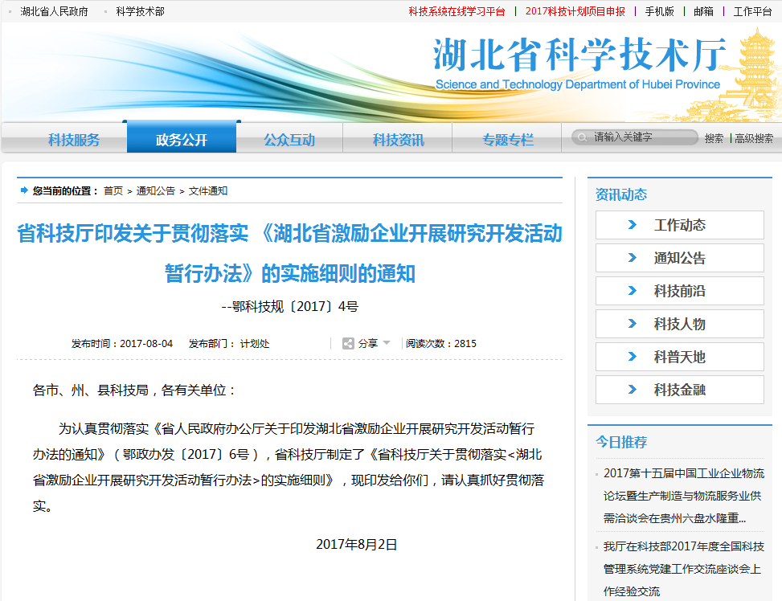
Task: Click the arrow icon next to 工作动态
Action: 633,225
